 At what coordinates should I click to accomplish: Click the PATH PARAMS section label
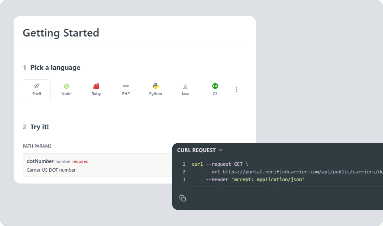tap(37, 146)
